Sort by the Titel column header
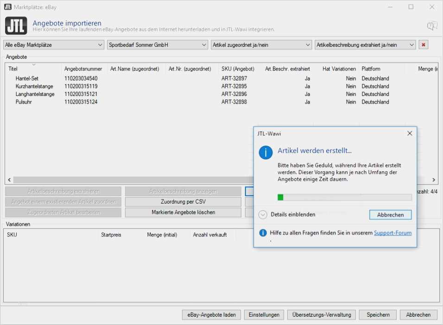This screenshot has height=325, width=443. pyautogui.click(x=13, y=69)
